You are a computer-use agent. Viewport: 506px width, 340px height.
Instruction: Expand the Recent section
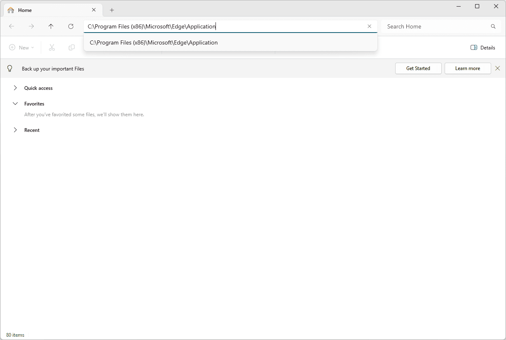click(x=15, y=130)
